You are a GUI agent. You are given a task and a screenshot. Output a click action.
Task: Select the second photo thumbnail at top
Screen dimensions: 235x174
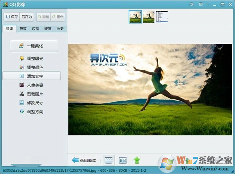(x=148, y=17)
